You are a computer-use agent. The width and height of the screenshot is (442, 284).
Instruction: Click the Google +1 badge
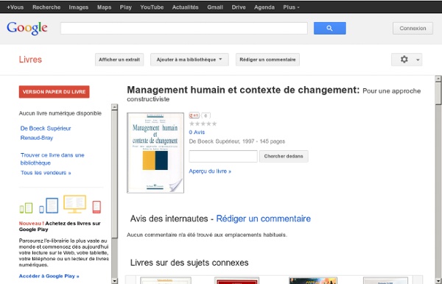coord(194,116)
